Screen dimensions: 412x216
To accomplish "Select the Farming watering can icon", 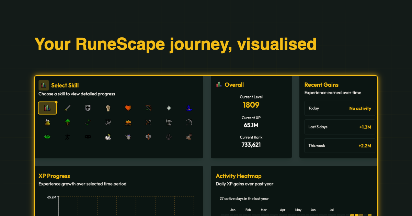I will pos(128,137).
